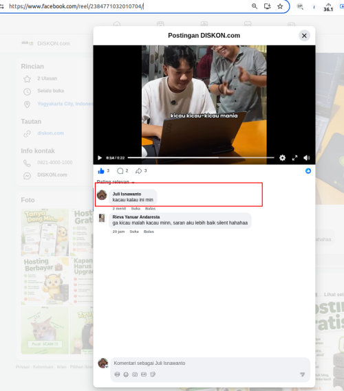The image size is (344, 391).
Task: Send the comment with arrow icon
Action: click(302, 375)
